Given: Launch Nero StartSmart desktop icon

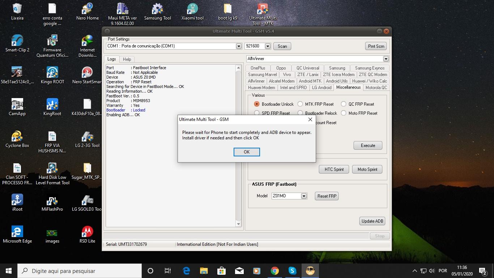Looking at the screenshot, I should [87, 75].
